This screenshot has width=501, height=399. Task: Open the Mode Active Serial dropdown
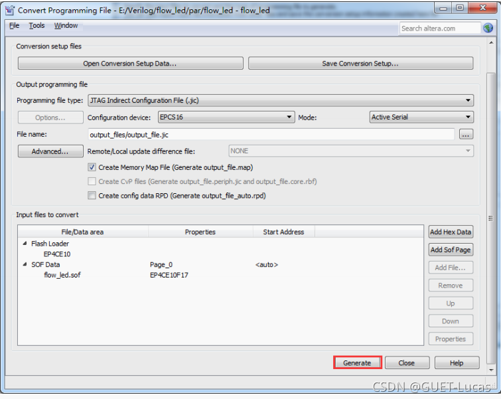(x=421, y=117)
